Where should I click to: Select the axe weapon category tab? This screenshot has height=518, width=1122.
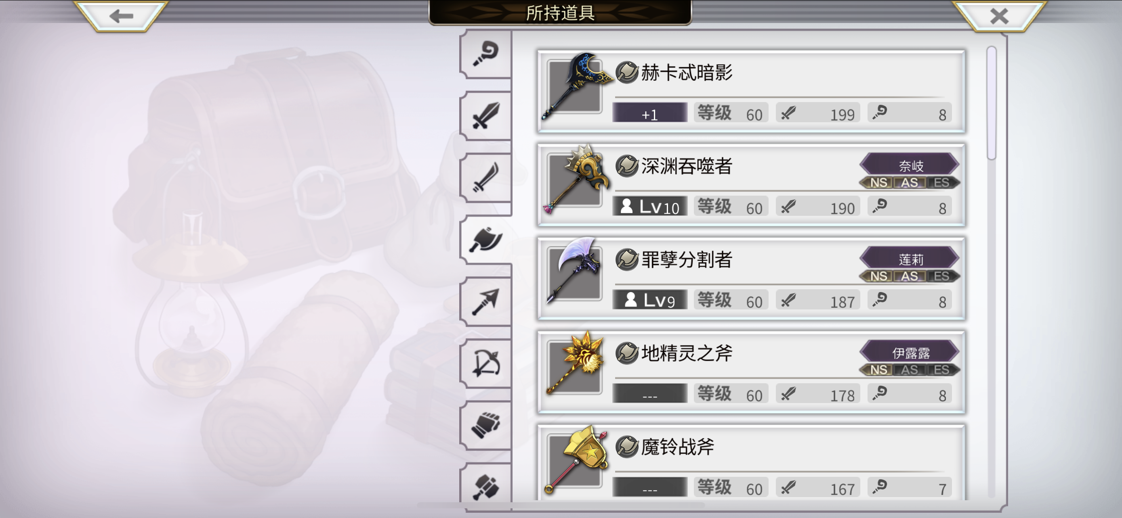point(485,239)
